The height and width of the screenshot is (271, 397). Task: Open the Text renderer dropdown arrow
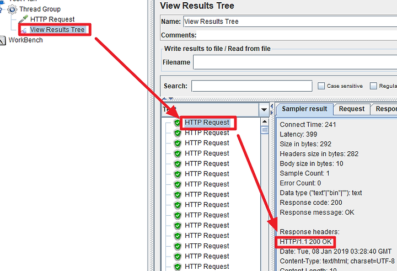(264, 109)
